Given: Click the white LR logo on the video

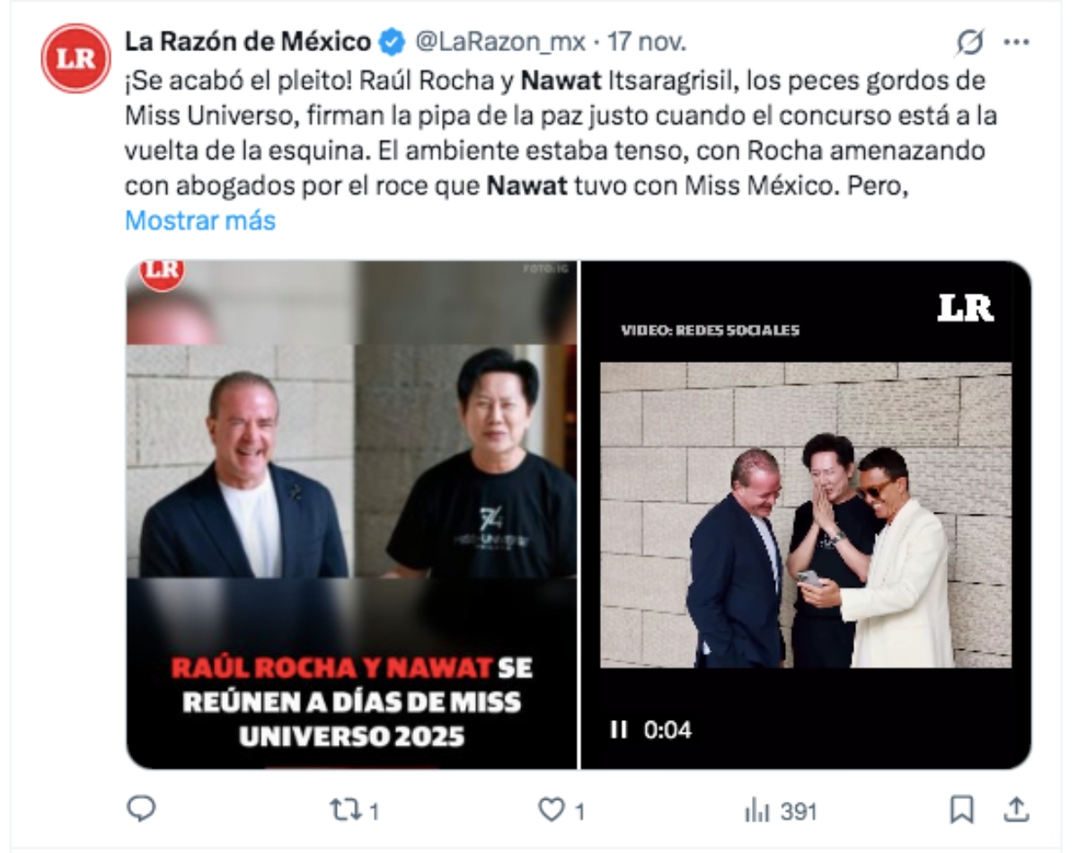Looking at the screenshot, I should click(966, 308).
